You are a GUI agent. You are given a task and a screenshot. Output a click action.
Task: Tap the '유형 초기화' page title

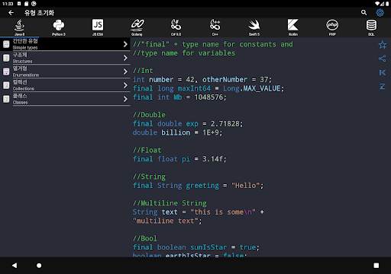(39, 13)
